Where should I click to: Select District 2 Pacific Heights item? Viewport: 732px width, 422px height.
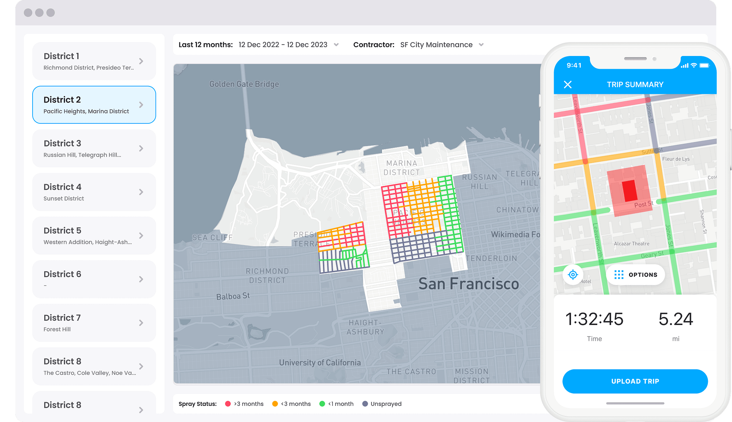point(94,105)
